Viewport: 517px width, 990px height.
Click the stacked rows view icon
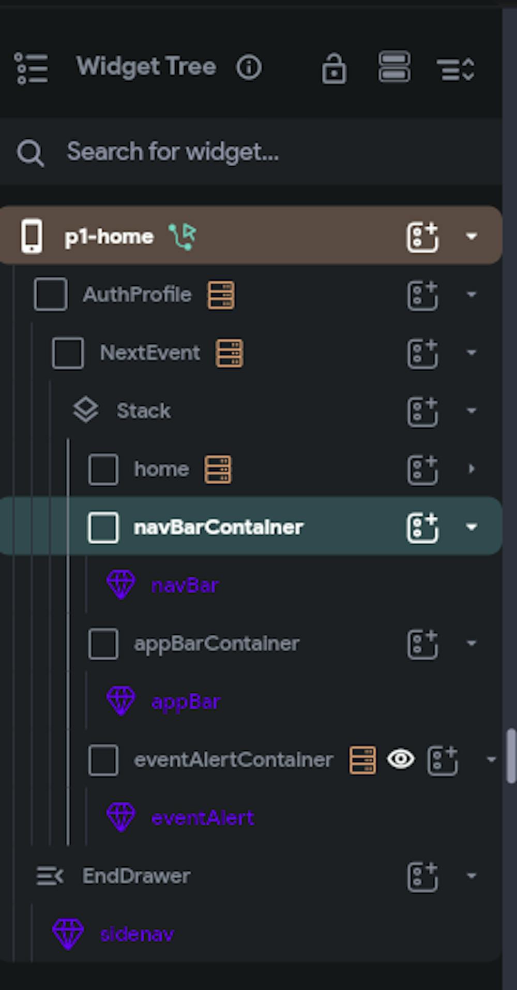394,67
